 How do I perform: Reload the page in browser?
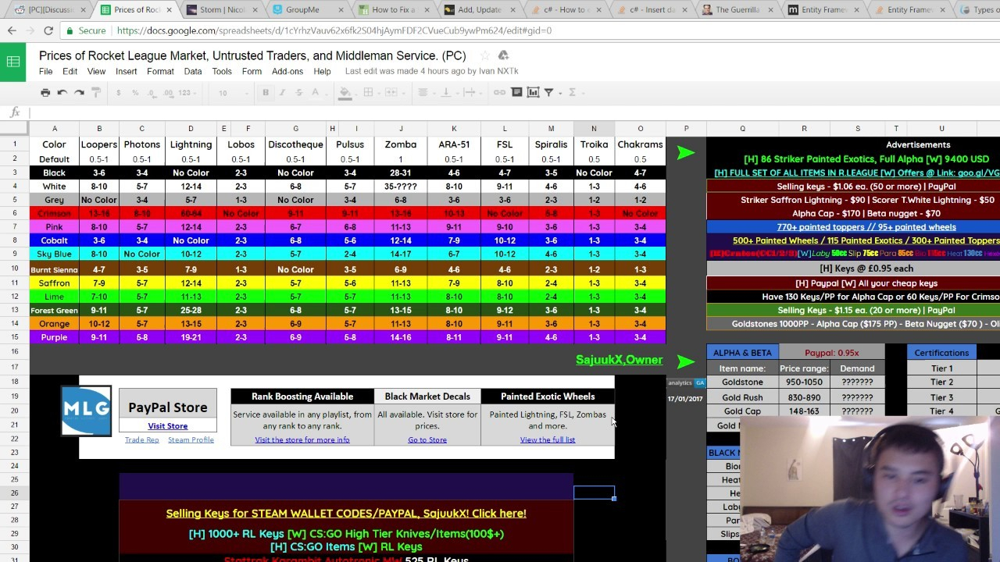point(48,30)
